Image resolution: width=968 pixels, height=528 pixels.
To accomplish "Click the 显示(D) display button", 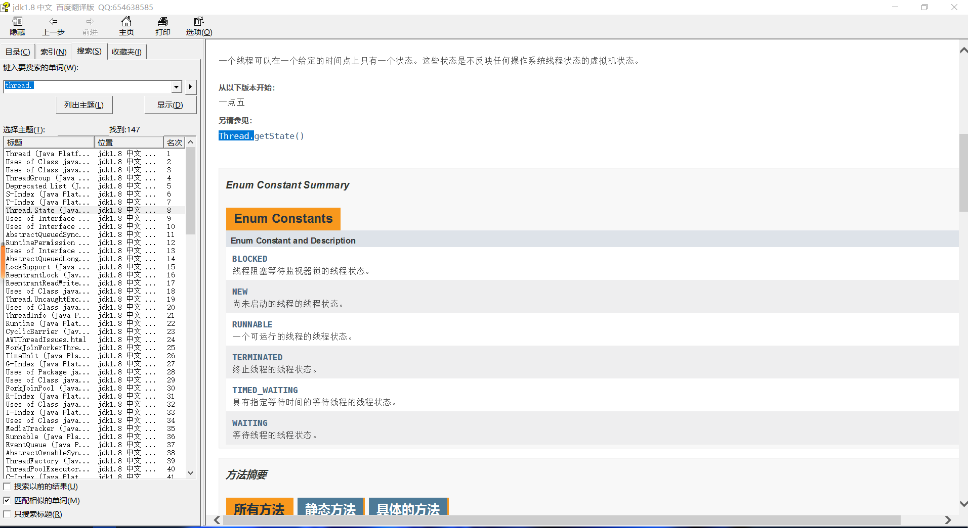I will pyautogui.click(x=170, y=105).
